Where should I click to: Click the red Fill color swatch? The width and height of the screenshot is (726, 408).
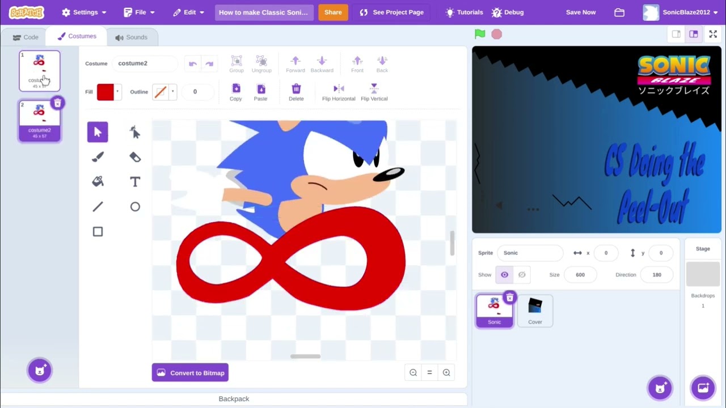click(105, 92)
